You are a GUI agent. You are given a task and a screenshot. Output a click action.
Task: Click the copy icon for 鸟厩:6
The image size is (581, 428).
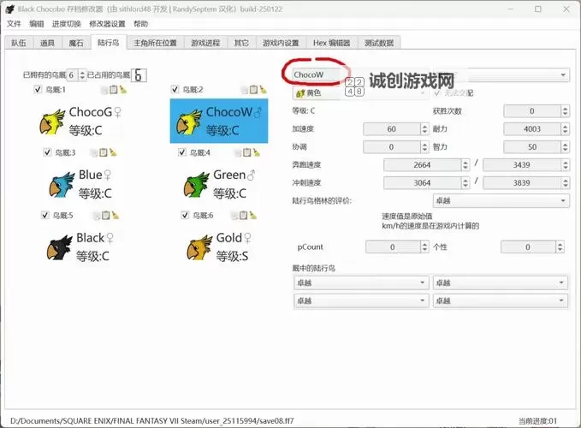point(234,216)
